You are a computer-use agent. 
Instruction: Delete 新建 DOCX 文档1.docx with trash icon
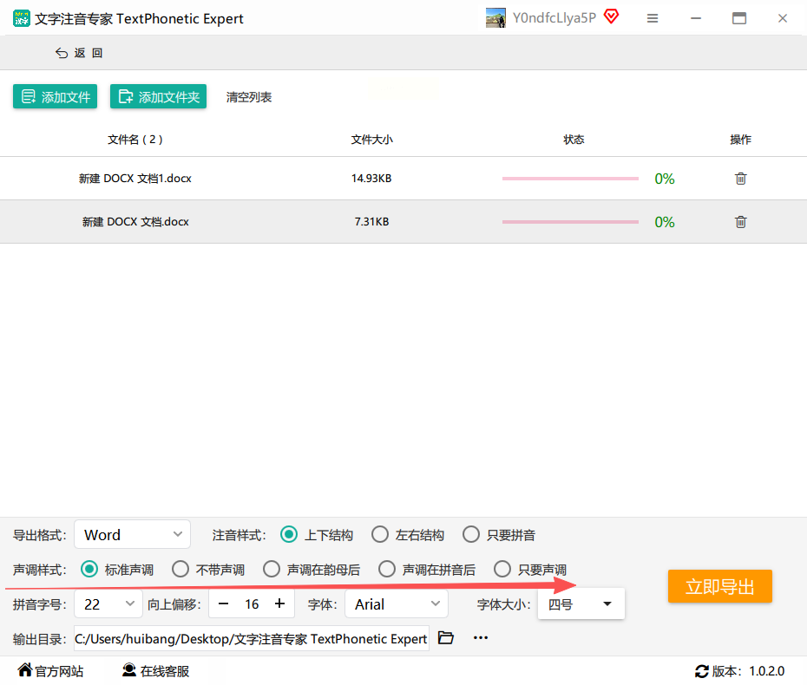[740, 179]
